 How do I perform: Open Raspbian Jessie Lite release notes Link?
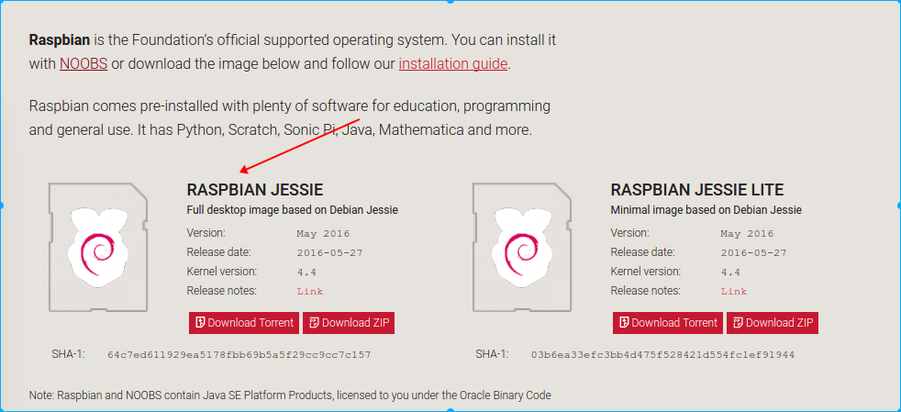point(734,291)
